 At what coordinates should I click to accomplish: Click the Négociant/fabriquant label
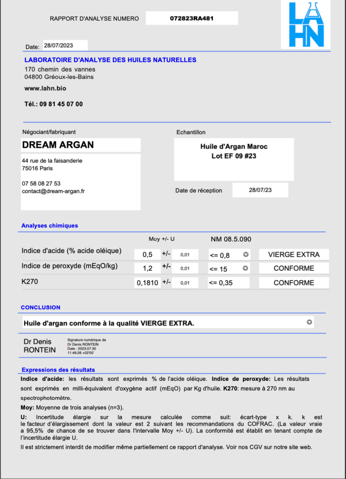pos(49,132)
